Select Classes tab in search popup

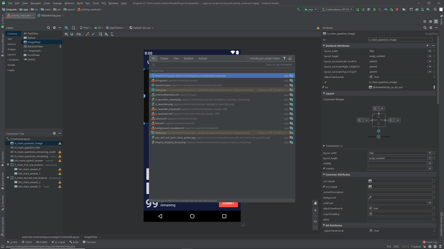(164, 58)
